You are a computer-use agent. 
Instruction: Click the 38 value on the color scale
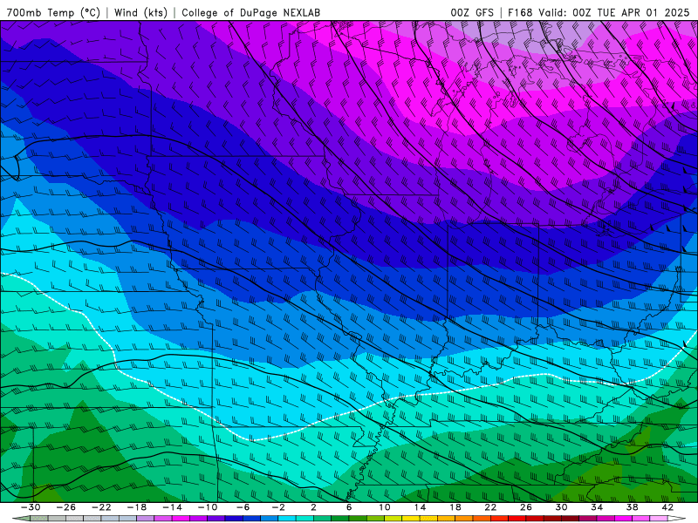632,507
